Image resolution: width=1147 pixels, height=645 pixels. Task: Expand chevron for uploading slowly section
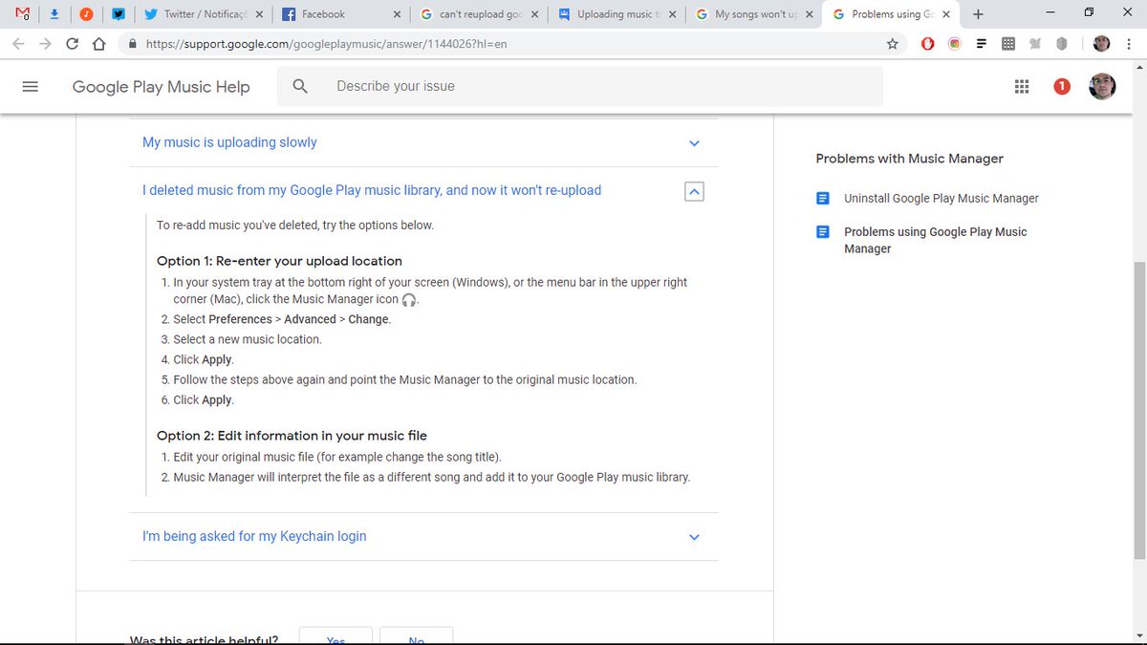[x=695, y=143]
